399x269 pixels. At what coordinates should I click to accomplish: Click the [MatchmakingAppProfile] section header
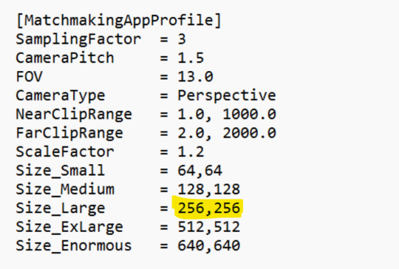tap(118, 21)
